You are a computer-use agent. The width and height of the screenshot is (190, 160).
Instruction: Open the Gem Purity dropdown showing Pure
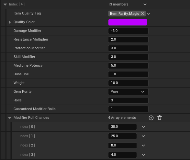[x=128, y=92]
